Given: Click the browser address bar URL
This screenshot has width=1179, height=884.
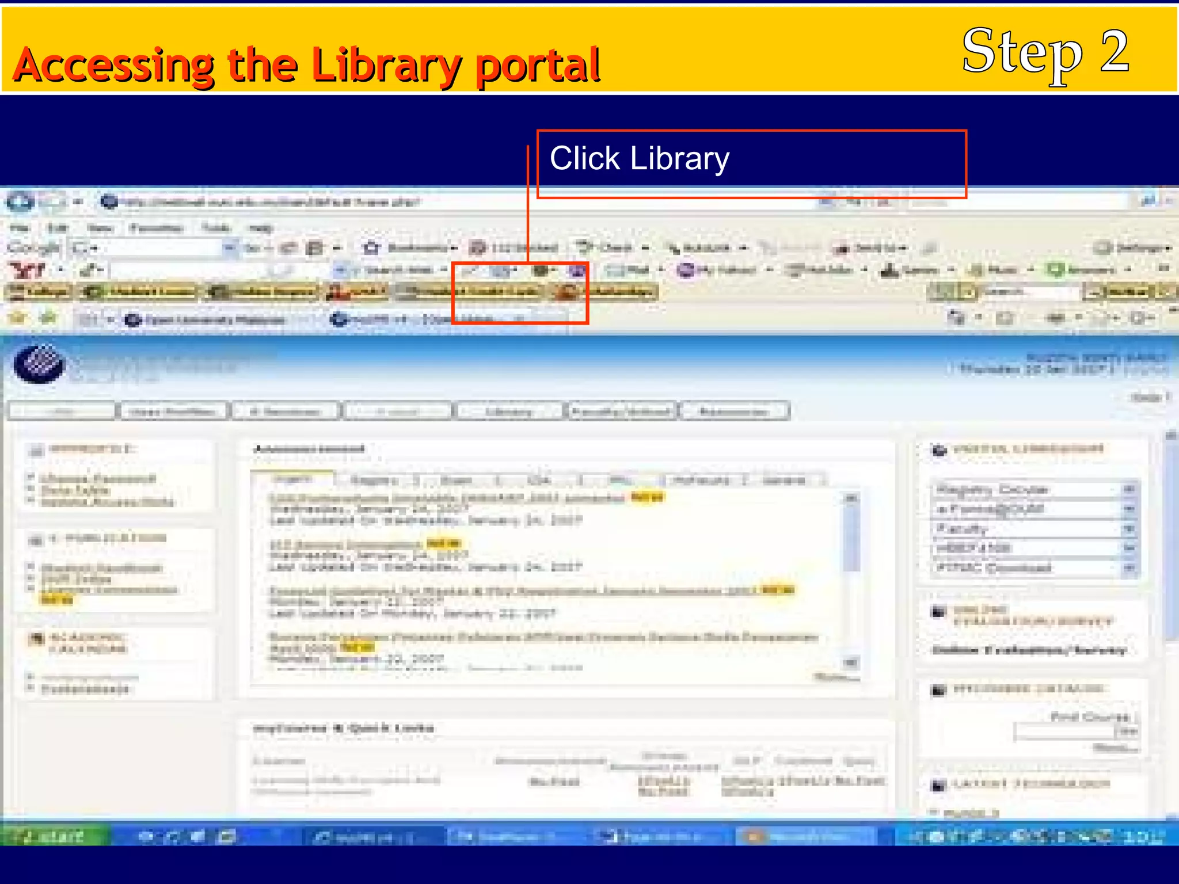Looking at the screenshot, I should [271, 202].
